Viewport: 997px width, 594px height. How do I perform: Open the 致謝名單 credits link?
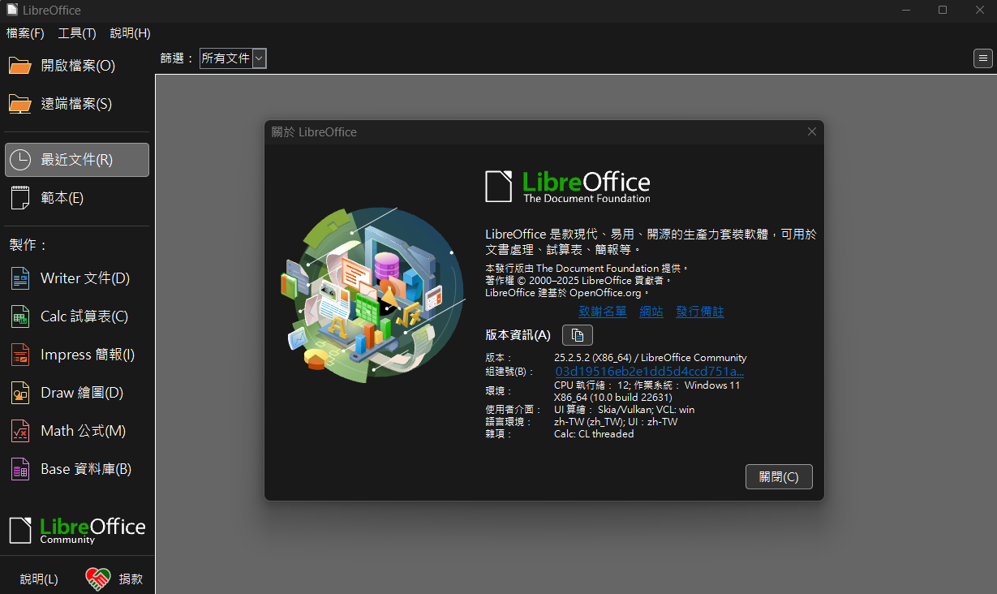point(603,312)
